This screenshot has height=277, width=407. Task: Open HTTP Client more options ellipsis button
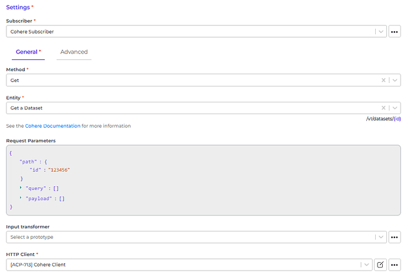(x=394, y=265)
